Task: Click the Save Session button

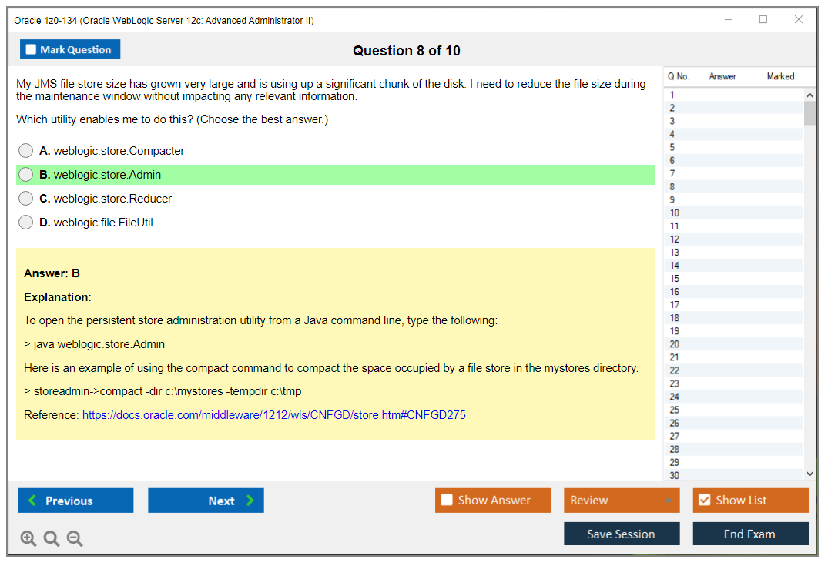Action: pos(621,534)
